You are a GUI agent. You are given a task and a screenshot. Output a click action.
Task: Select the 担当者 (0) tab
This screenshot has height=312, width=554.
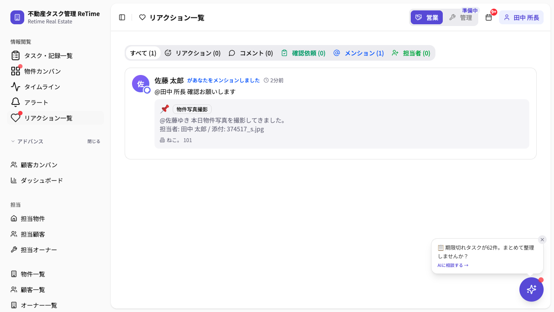pyautogui.click(x=411, y=53)
